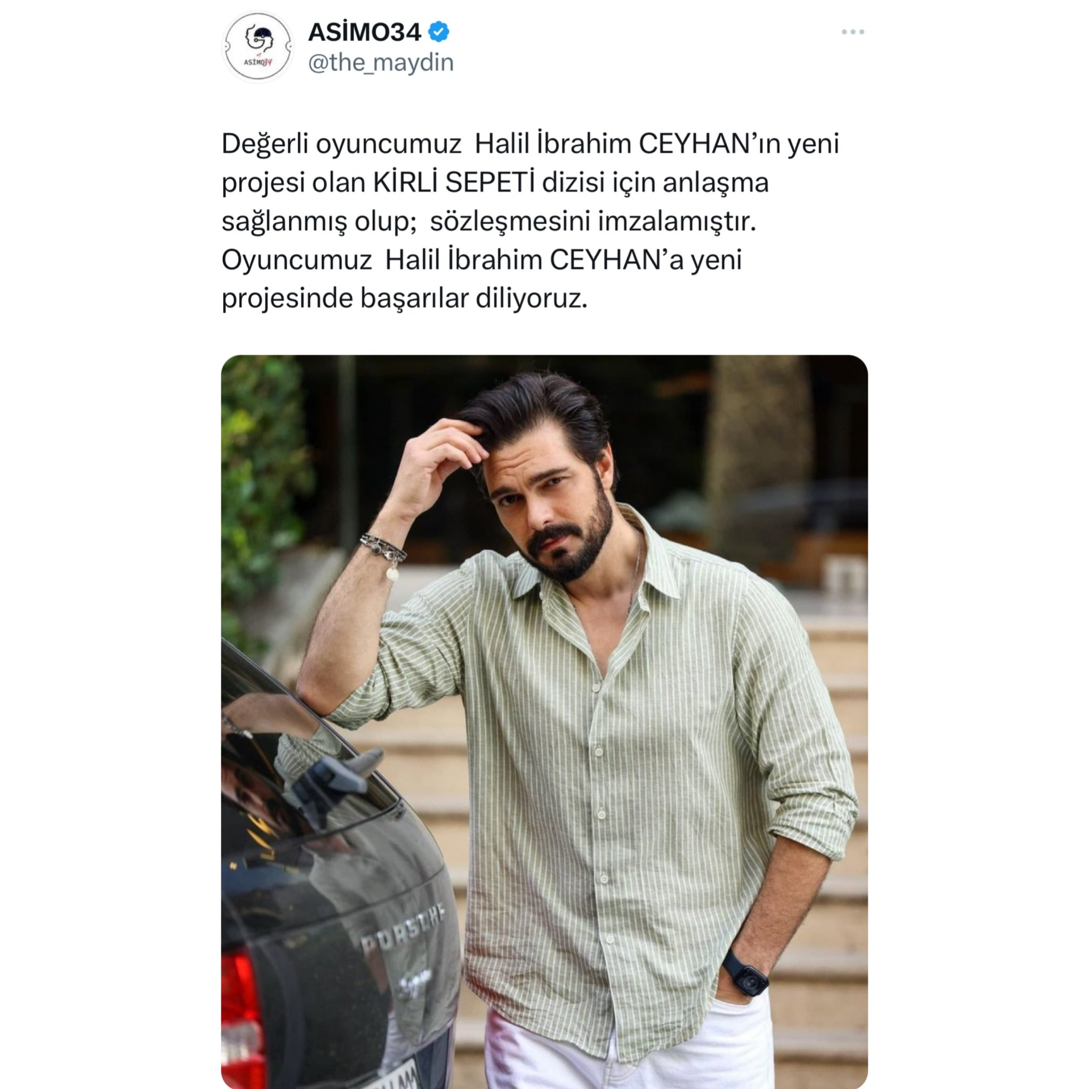Click the black smartwatch on the wrist
Viewport: 1089px width, 1089px height.
(x=745, y=973)
